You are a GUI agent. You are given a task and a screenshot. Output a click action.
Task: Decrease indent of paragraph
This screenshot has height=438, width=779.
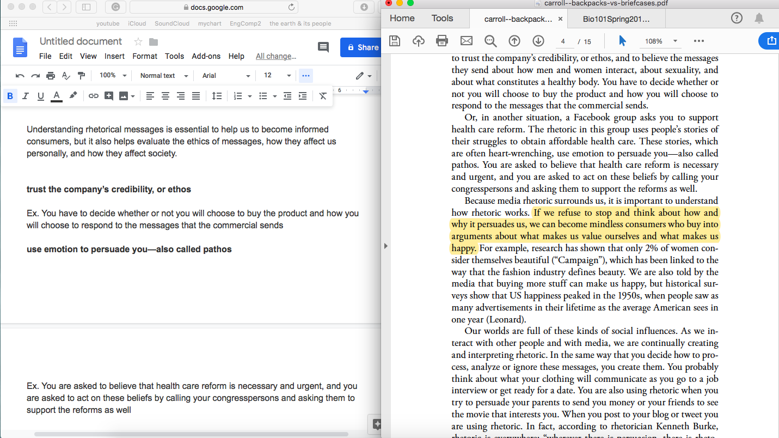pos(287,96)
